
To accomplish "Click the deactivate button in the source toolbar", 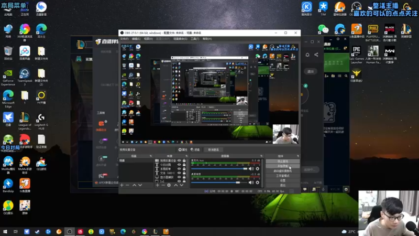I will (214, 150).
